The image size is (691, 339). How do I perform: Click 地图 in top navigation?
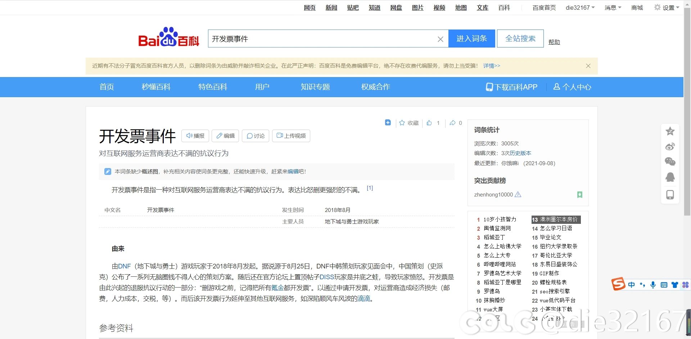click(461, 8)
